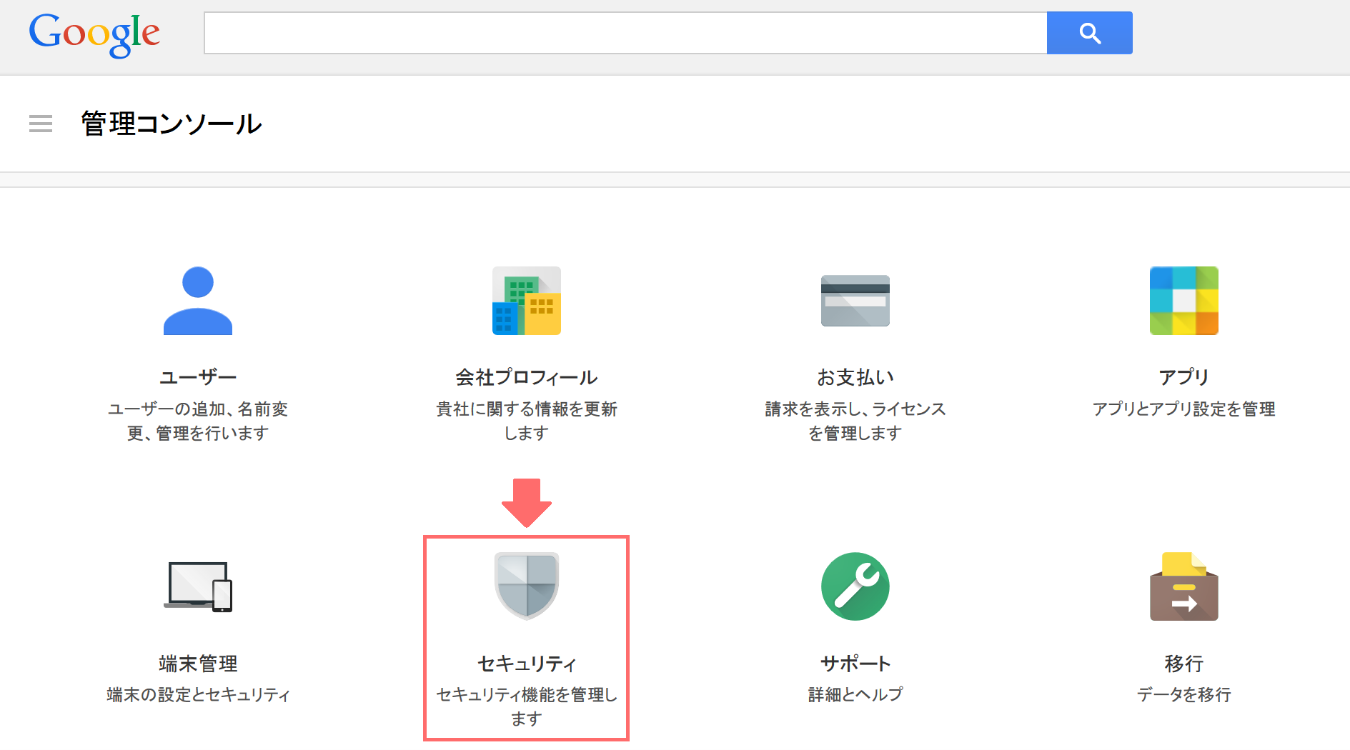Screen dimensions: 1350x750
Task: Open the ユーザー (Users) icon
Action: [x=198, y=300]
